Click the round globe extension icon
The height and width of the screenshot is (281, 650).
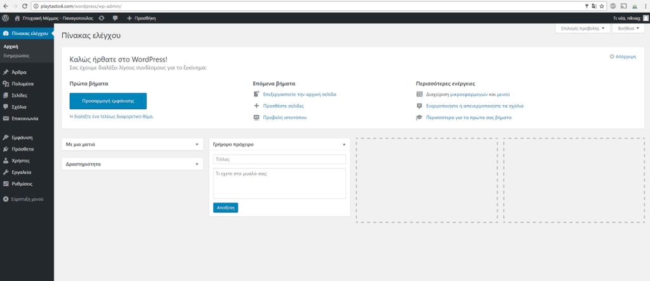click(x=613, y=6)
